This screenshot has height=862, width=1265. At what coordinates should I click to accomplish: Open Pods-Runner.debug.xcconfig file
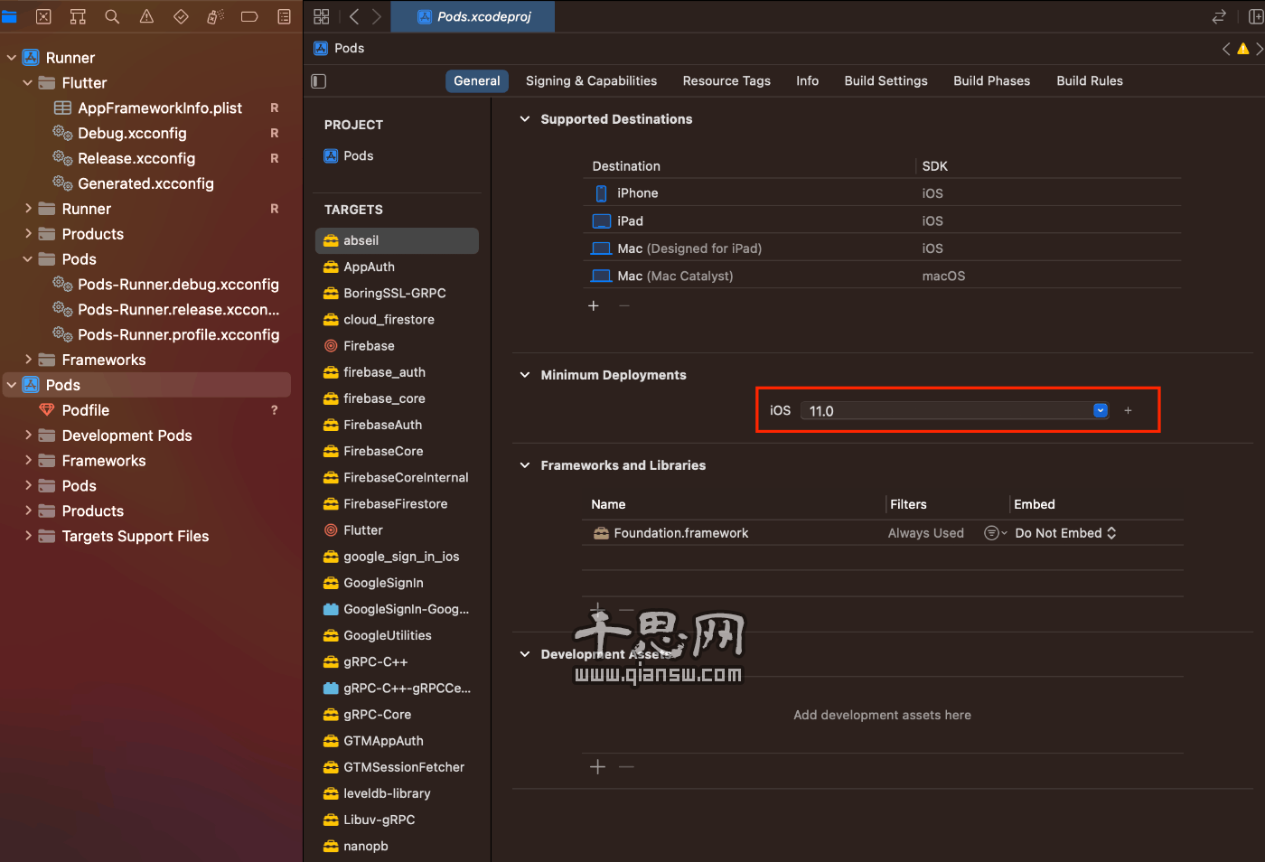(x=178, y=285)
